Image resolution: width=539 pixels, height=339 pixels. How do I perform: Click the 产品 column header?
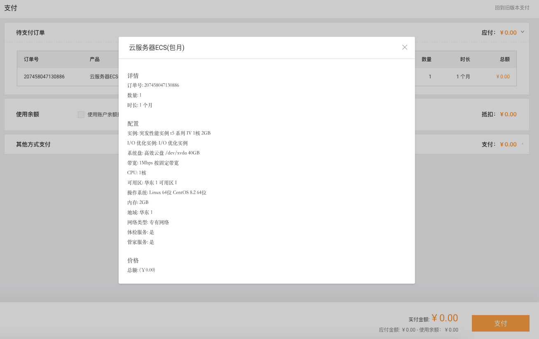coord(95,59)
